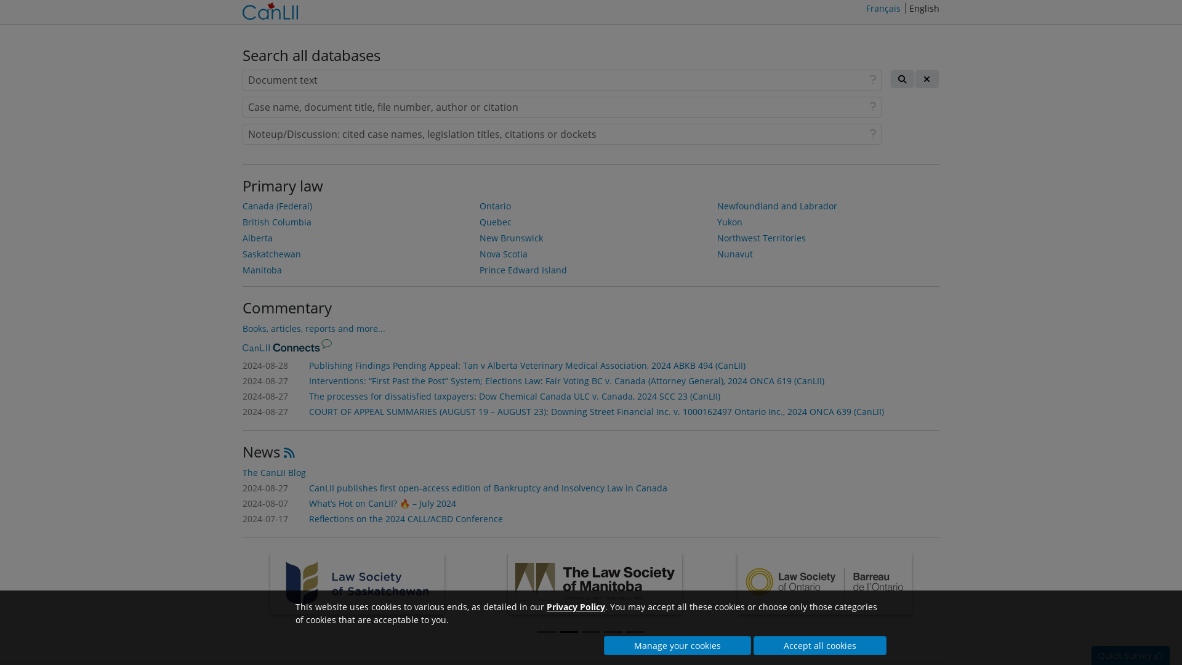The image size is (1182, 665).
Task: Open help for Noteup/Discussion field
Action: tap(872, 134)
